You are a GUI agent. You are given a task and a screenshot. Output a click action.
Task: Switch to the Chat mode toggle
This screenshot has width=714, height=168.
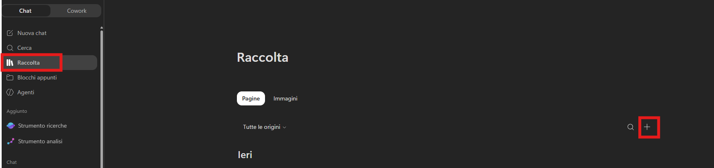(26, 11)
